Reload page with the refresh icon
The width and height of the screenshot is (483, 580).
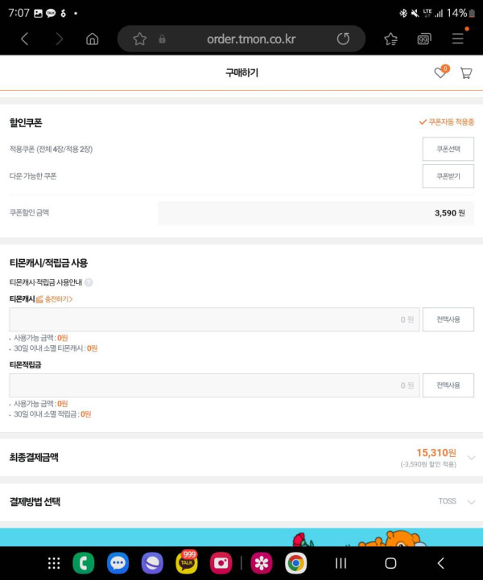[x=343, y=39]
